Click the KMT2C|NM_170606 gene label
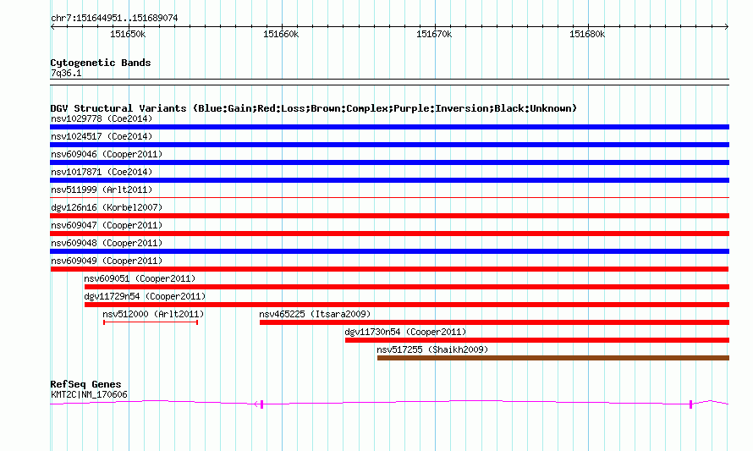 tap(90, 394)
